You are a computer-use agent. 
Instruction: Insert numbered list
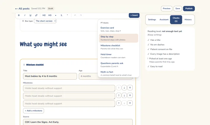pos(62,15)
